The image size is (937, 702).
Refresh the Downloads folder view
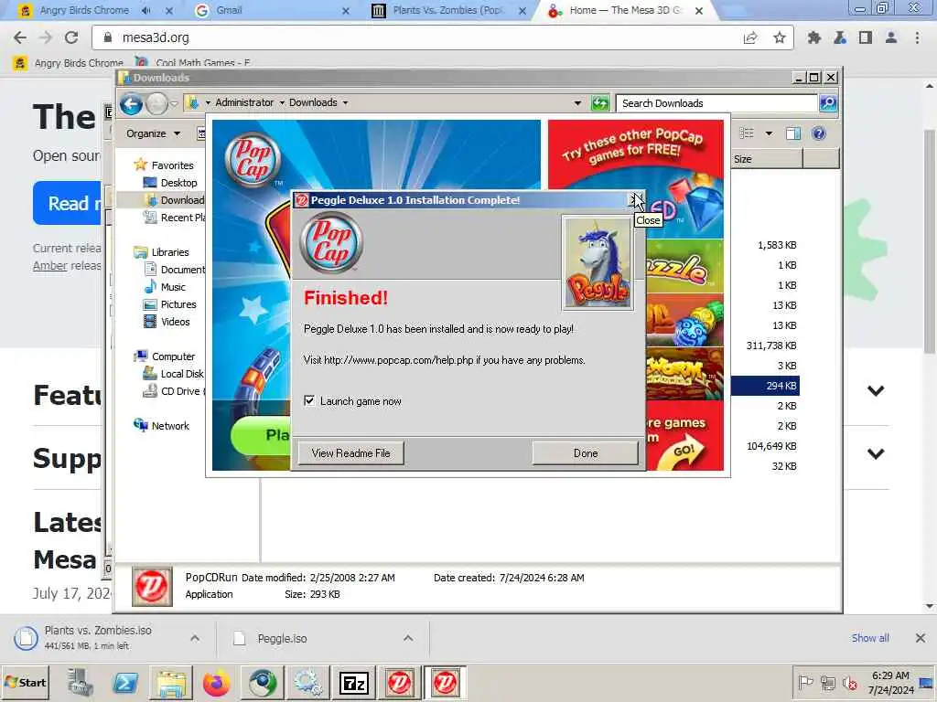599,103
